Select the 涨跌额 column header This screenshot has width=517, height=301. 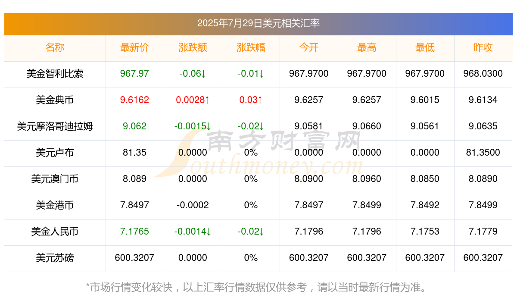click(193, 47)
